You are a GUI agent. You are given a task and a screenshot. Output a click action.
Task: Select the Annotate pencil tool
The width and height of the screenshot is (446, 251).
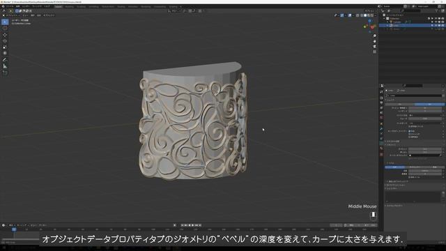(5, 60)
